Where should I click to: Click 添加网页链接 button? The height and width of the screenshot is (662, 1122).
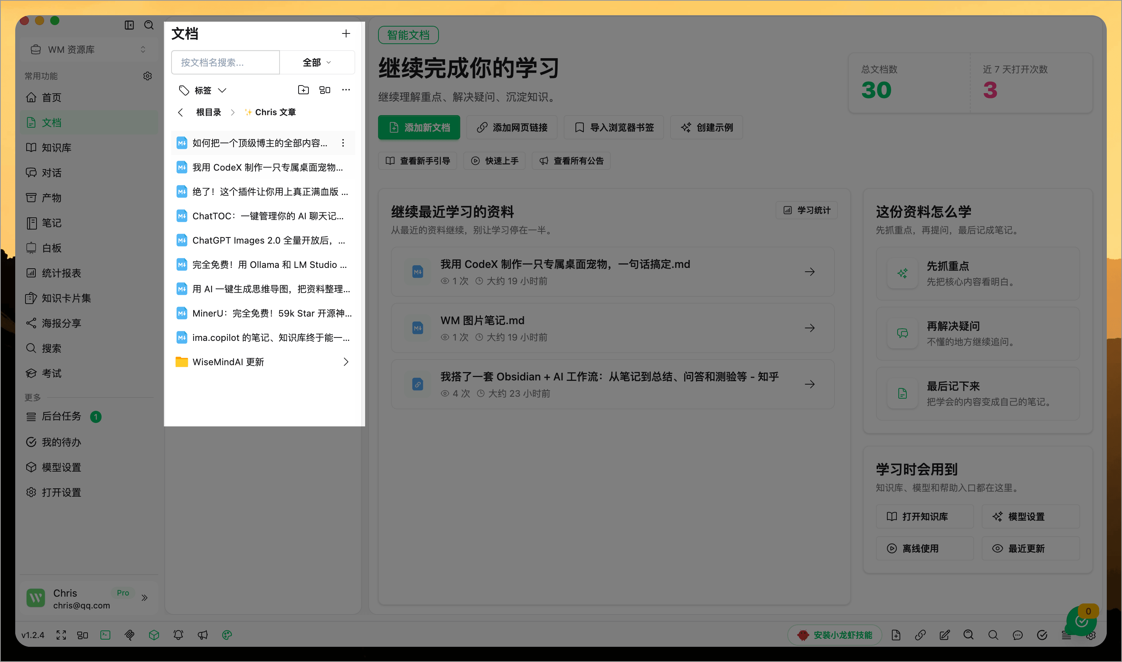(x=512, y=128)
